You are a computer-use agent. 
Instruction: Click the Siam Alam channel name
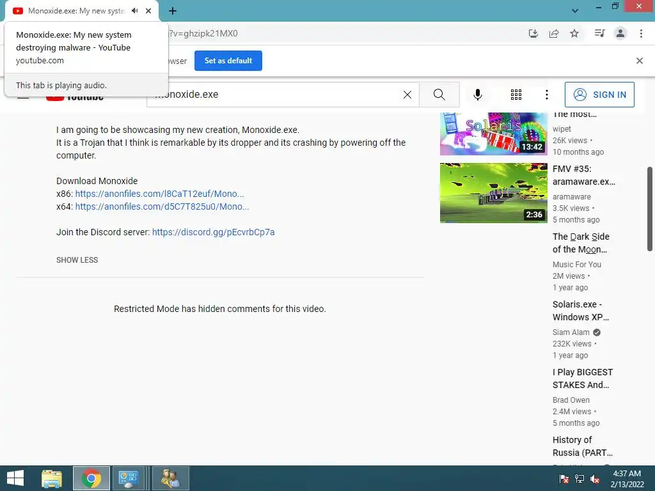(571, 332)
